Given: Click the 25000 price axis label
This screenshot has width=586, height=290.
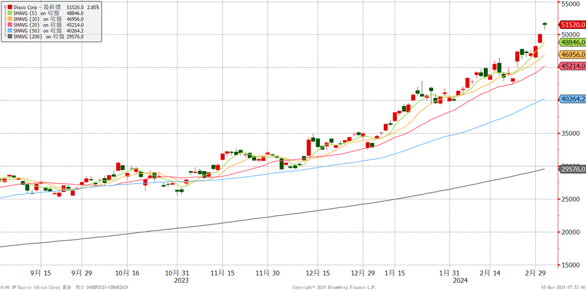Looking at the screenshot, I should 570,199.
